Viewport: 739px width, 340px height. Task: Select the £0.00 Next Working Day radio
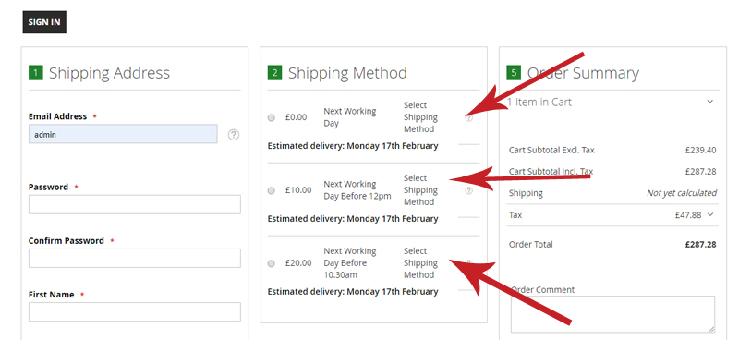pos(271,118)
